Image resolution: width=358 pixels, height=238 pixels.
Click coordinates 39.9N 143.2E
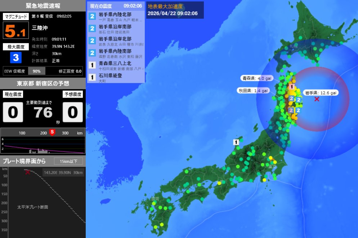click(63, 46)
